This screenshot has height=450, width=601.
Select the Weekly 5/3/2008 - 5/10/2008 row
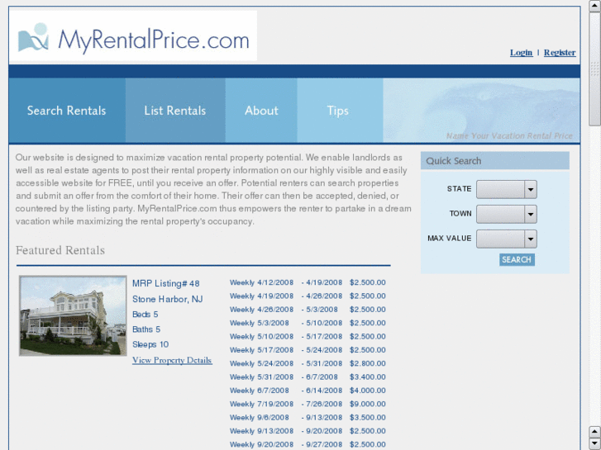(x=308, y=323)
